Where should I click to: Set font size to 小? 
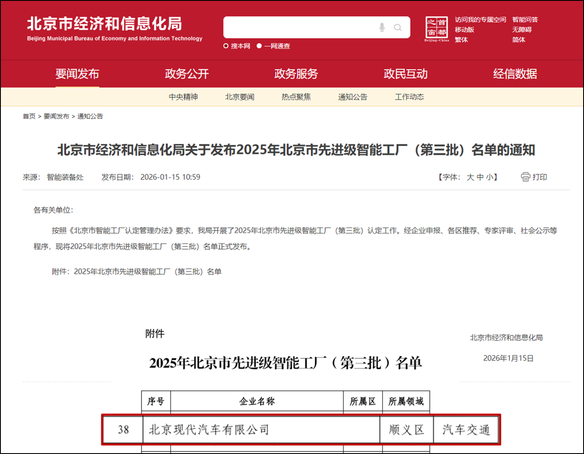(489, 177)
